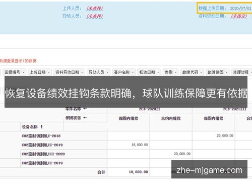Click the red 数据重复显示 notice text
The image size is (252, 183).
[18, 61]
